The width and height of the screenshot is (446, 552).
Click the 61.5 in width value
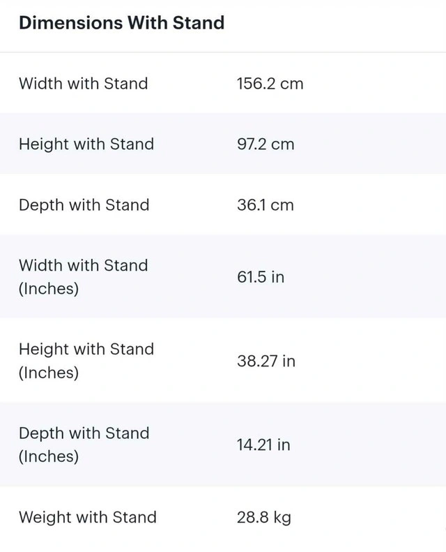[260, 277]
